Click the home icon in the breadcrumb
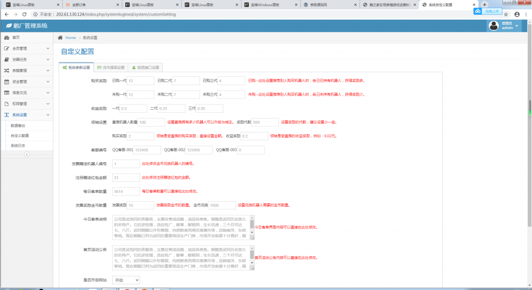532x290 pixels. point(60,38)
